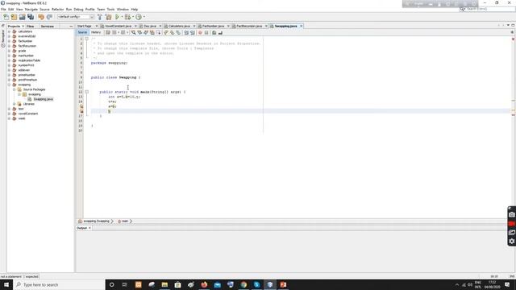This screenshot has width=516, height=290.
Task: Open the Run Project dropdown arrow
Action: tap(122, 17)
